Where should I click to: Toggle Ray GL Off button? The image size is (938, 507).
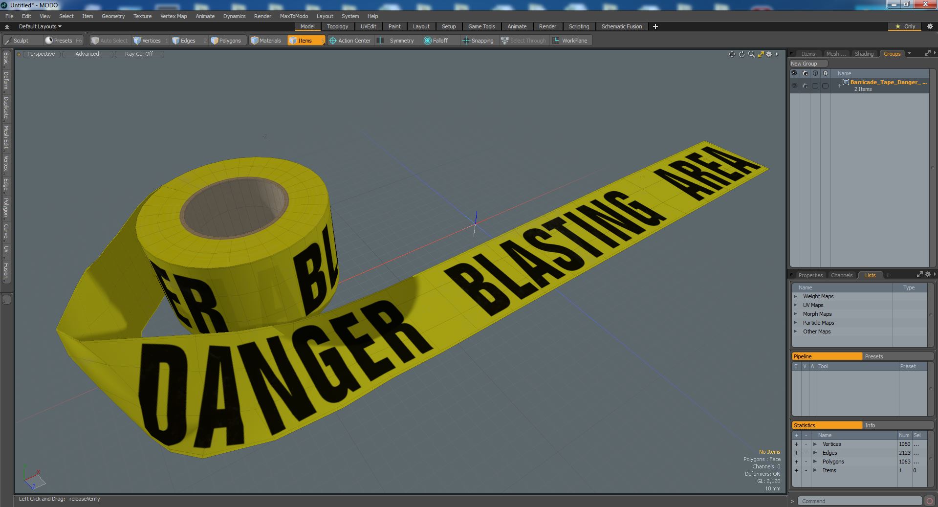point(139,54)
